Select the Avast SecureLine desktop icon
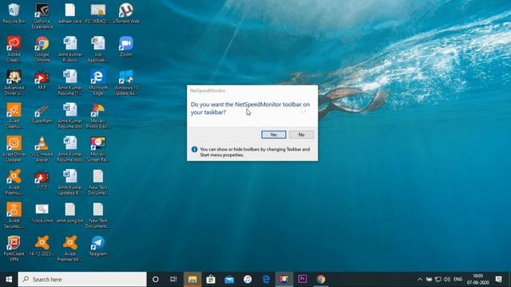 click(14, 215)
